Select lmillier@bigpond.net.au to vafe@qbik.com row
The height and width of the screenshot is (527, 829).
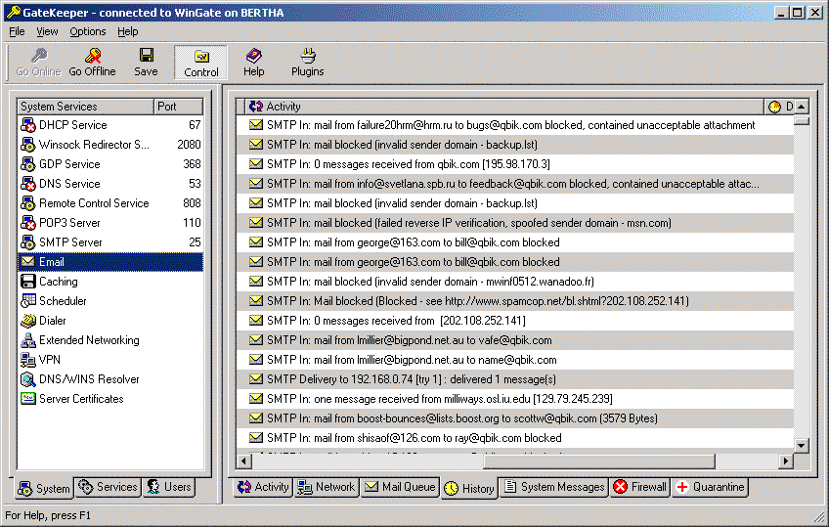tap(515, 340)
